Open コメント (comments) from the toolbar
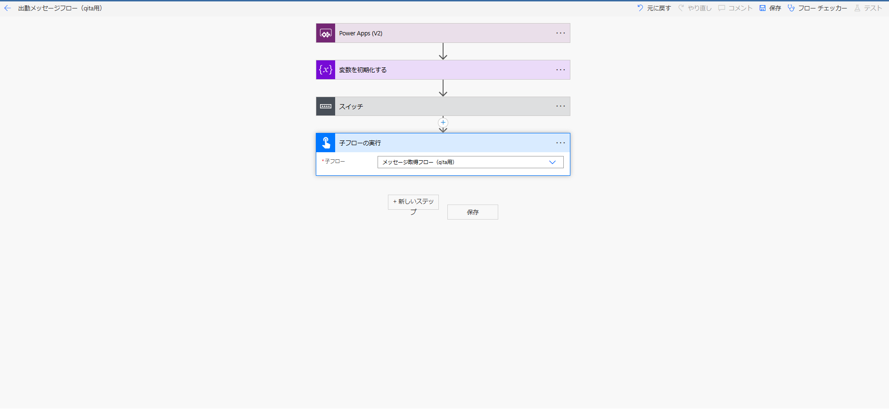The image size is (889, 410). coord(735,8)
